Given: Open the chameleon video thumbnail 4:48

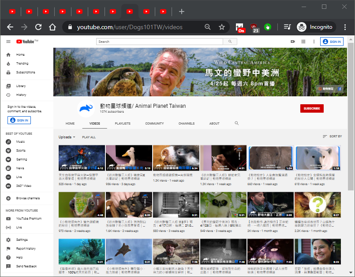Looking at the screenshot, I should coord(82,205).
